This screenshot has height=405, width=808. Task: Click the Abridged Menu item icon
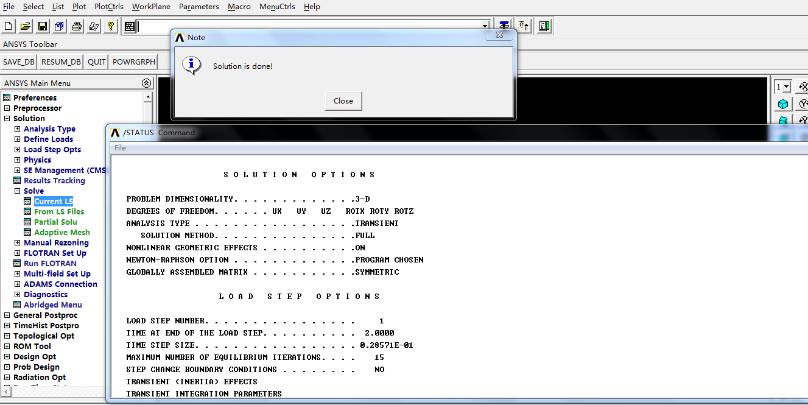point(17,305)
